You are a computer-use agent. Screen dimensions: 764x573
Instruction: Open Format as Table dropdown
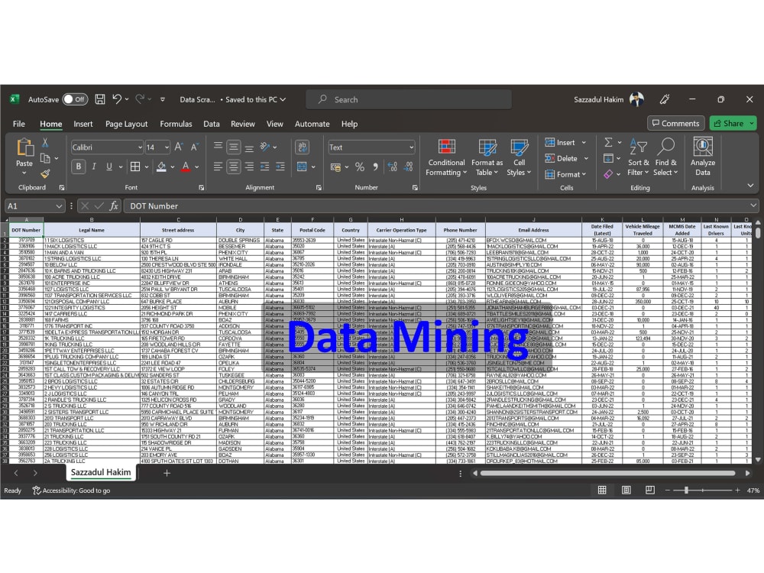click(x=487, y=157)
